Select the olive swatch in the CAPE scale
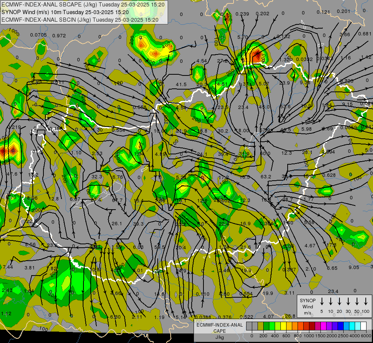This screenshot has width=373, height=343. [261, 326]
